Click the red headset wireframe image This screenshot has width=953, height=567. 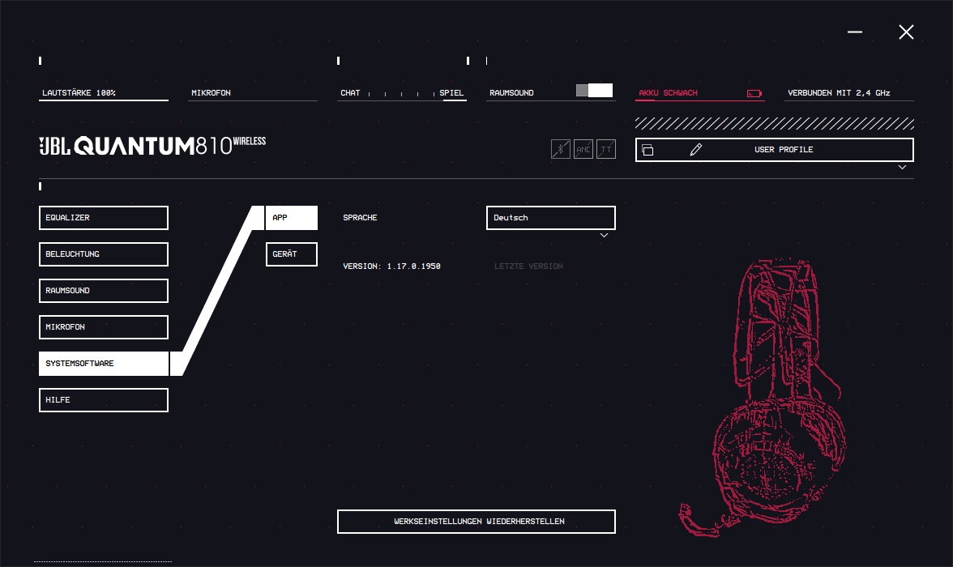click(x=763, y=398)
